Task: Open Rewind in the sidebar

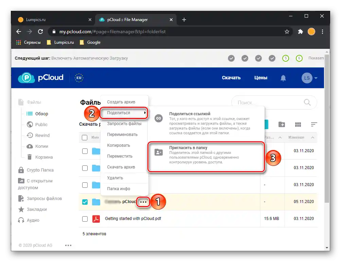Action: click(x=38, y=136)
